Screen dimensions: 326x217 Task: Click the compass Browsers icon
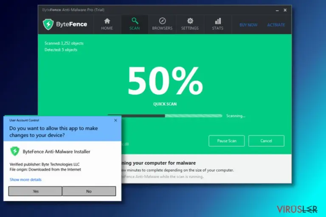pos(163,21)
